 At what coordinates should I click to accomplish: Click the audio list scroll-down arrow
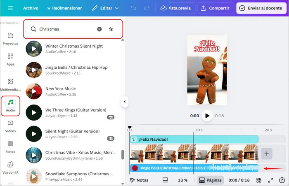click(123, 184)
